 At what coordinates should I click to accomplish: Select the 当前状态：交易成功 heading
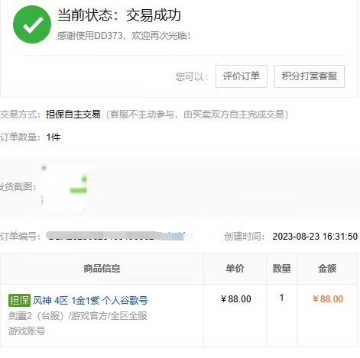coord(119,15)
